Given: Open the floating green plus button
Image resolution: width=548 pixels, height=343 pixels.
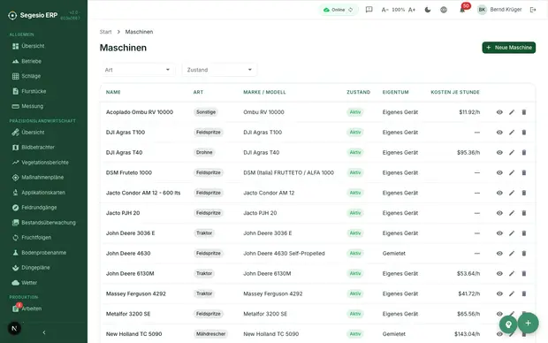Looking at the screenshot, I should click(528, 323).
